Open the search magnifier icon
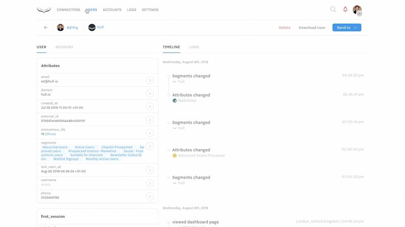This screenshot has width=405, height=227. (333, 9)
